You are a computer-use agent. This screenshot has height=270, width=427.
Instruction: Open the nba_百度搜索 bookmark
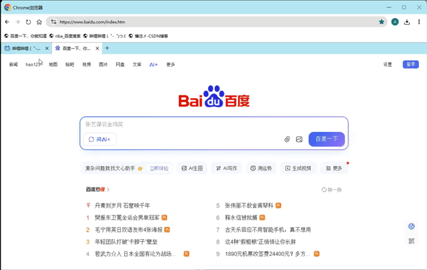[x=65, y=36]
